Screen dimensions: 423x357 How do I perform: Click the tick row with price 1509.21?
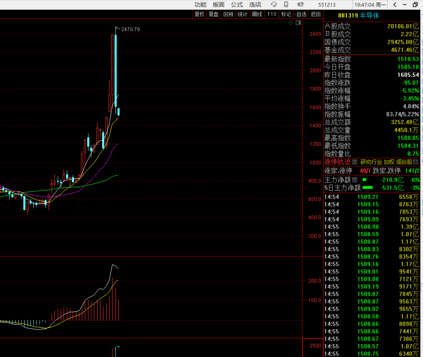(x=371, y=197)
